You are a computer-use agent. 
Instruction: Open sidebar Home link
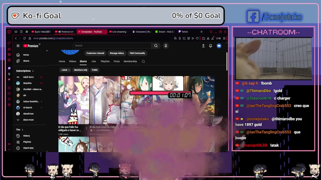point(26,55)
